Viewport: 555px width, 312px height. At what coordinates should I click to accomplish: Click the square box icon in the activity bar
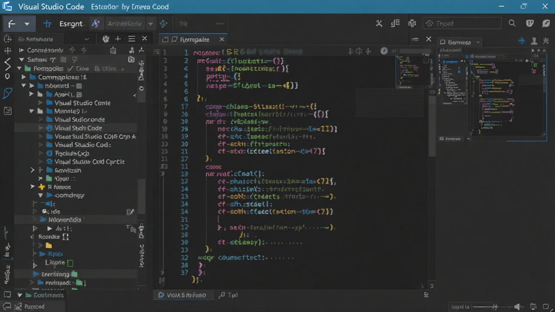(x=8, y=111)
